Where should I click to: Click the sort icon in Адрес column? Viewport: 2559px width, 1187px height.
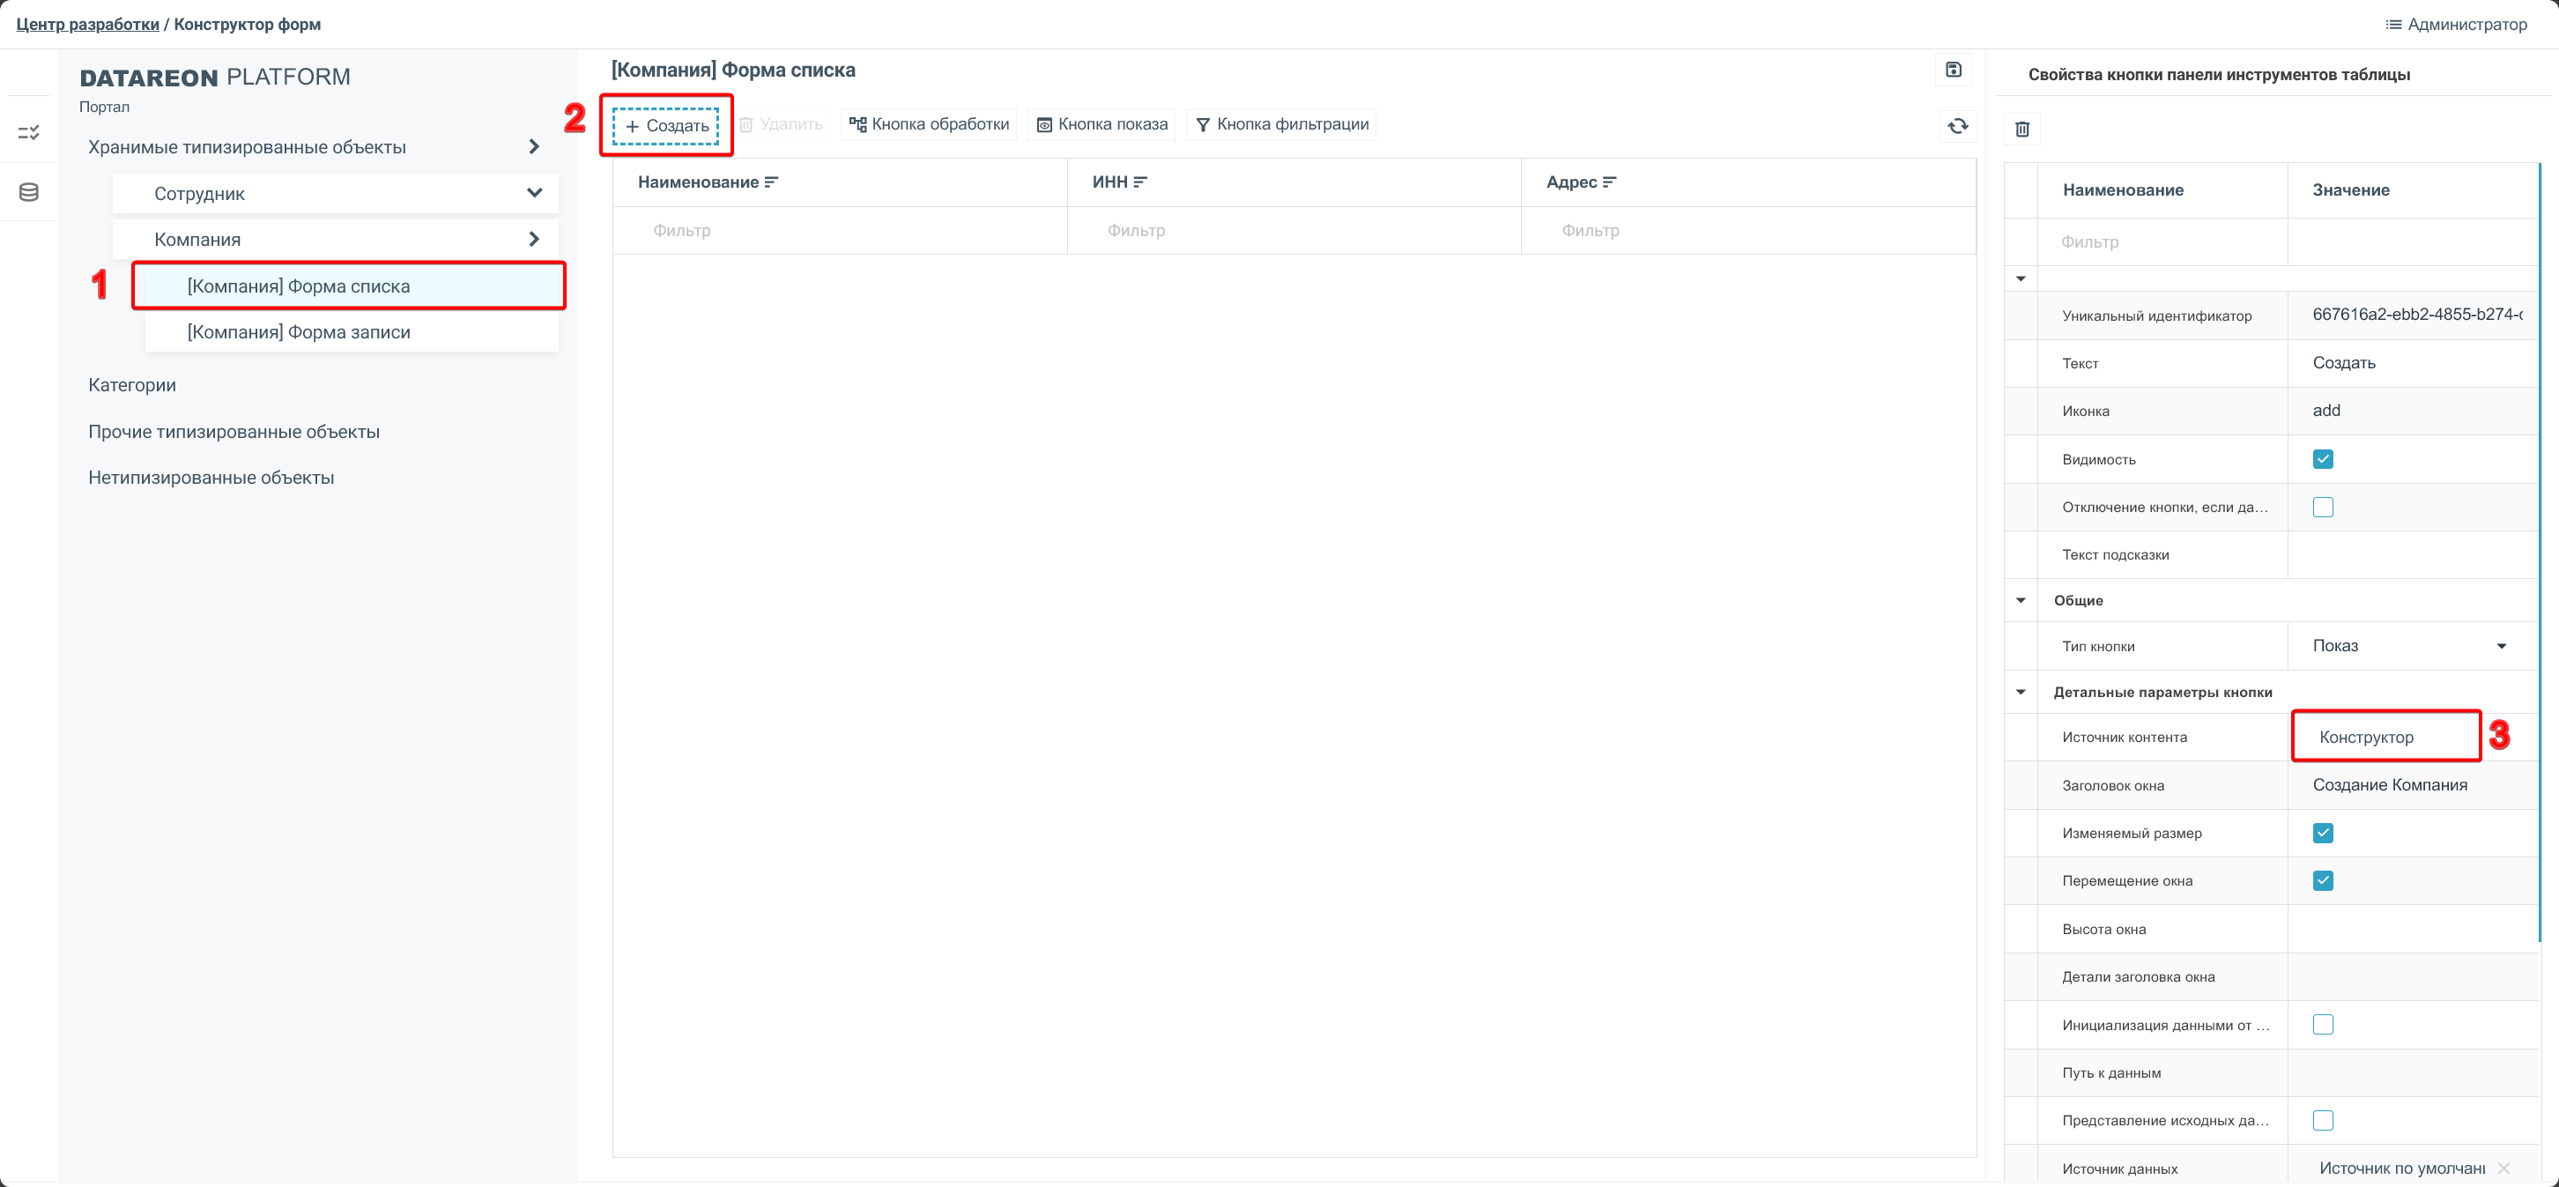coord(1609,182)
